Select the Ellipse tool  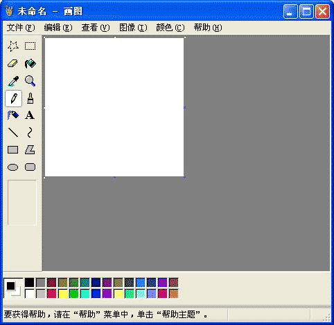[13, 167]
